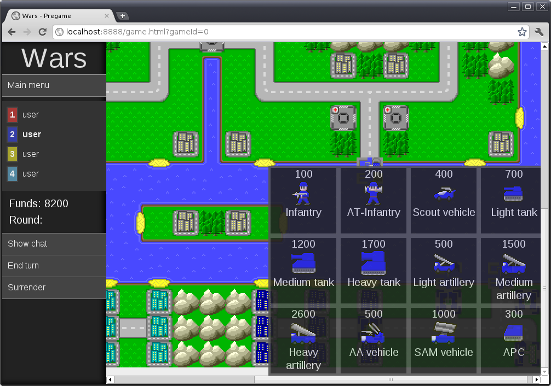This screenshot has width=551, height=386.
Task: Select the Medium tank icon
Action: point(303,264)
